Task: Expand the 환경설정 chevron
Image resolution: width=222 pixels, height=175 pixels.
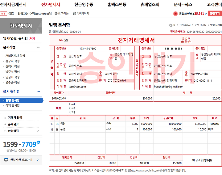Action: (x=38, y=131)
